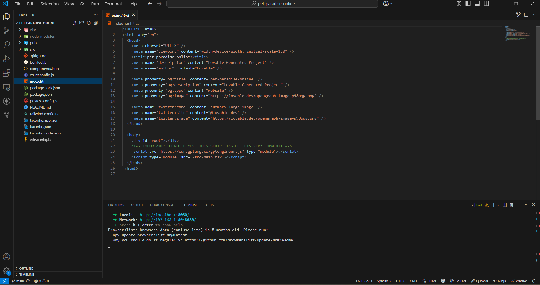
Task: Collapse all folders in Explorer
Action: point(96,23)
